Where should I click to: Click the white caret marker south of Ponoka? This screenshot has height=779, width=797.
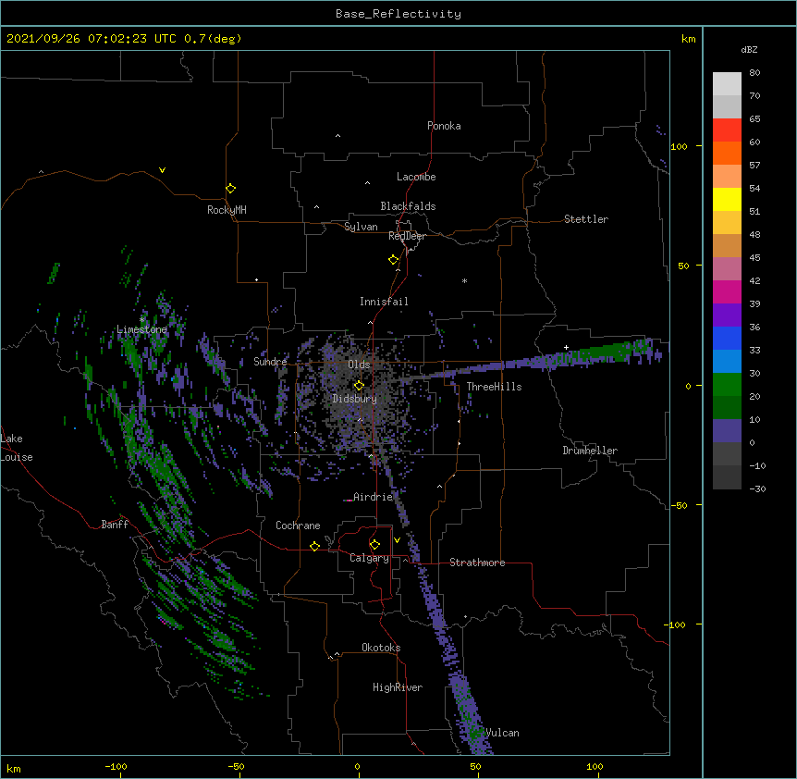(x=338, y=136)
